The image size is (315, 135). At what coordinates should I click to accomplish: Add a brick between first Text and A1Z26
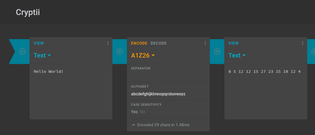[120, 52]
